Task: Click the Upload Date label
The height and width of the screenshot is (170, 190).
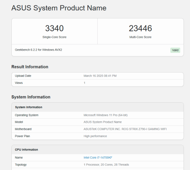Action: pyautogui.click(x=23, y=76)
